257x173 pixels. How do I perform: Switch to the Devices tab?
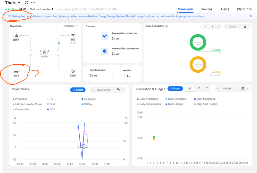coord(206,9)
